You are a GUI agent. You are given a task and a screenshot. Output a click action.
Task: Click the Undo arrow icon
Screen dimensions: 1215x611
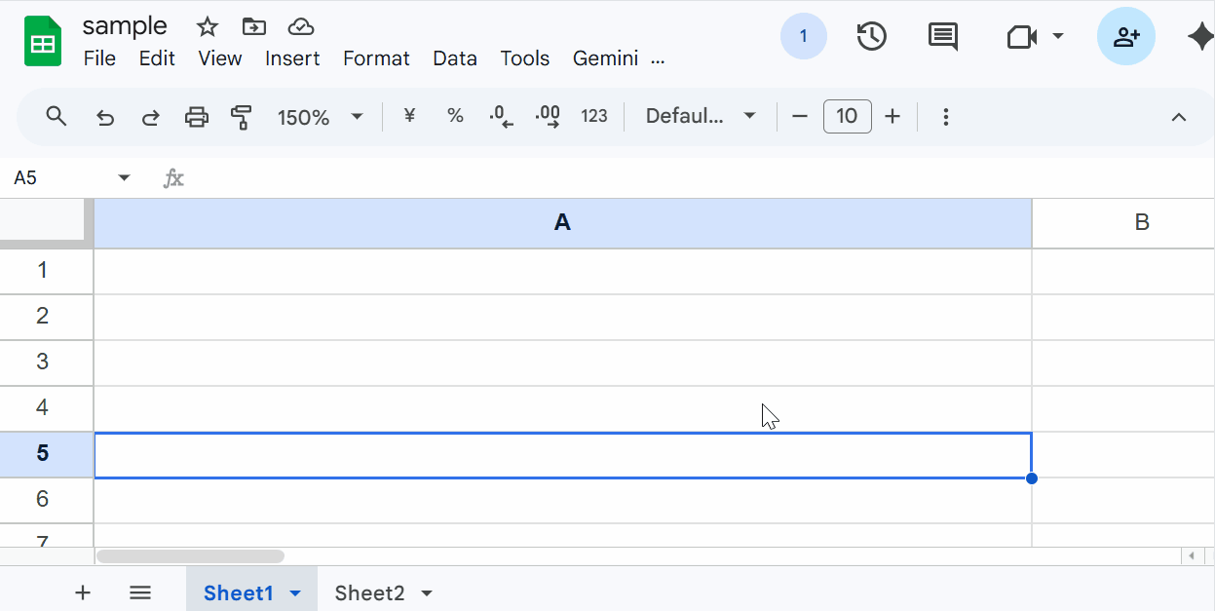click(105, 118)
